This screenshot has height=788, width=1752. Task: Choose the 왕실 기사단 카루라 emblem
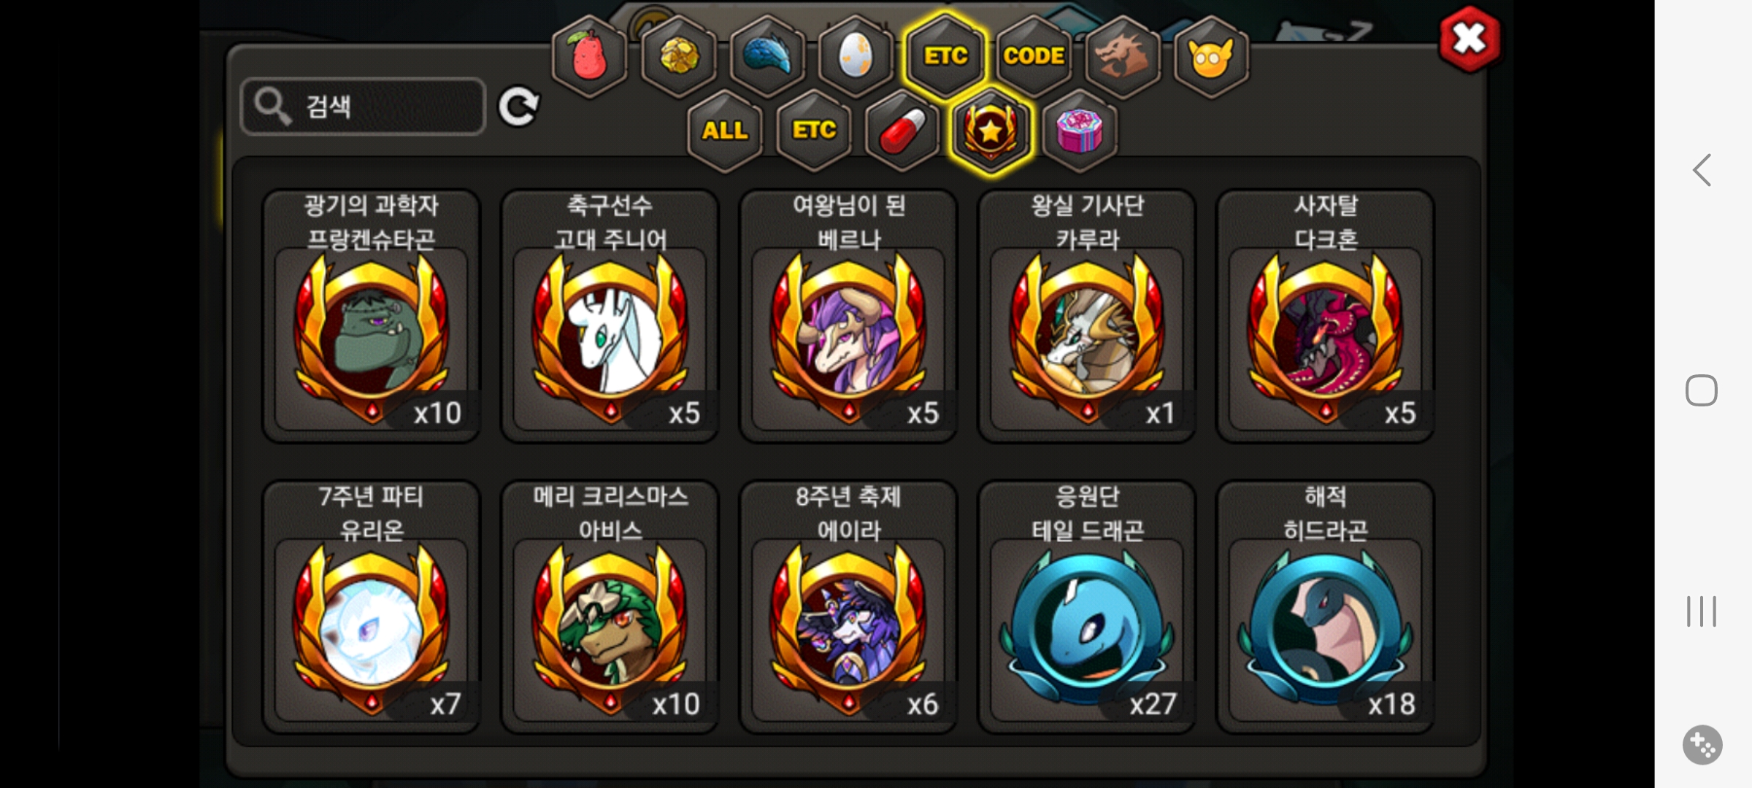1087,316
